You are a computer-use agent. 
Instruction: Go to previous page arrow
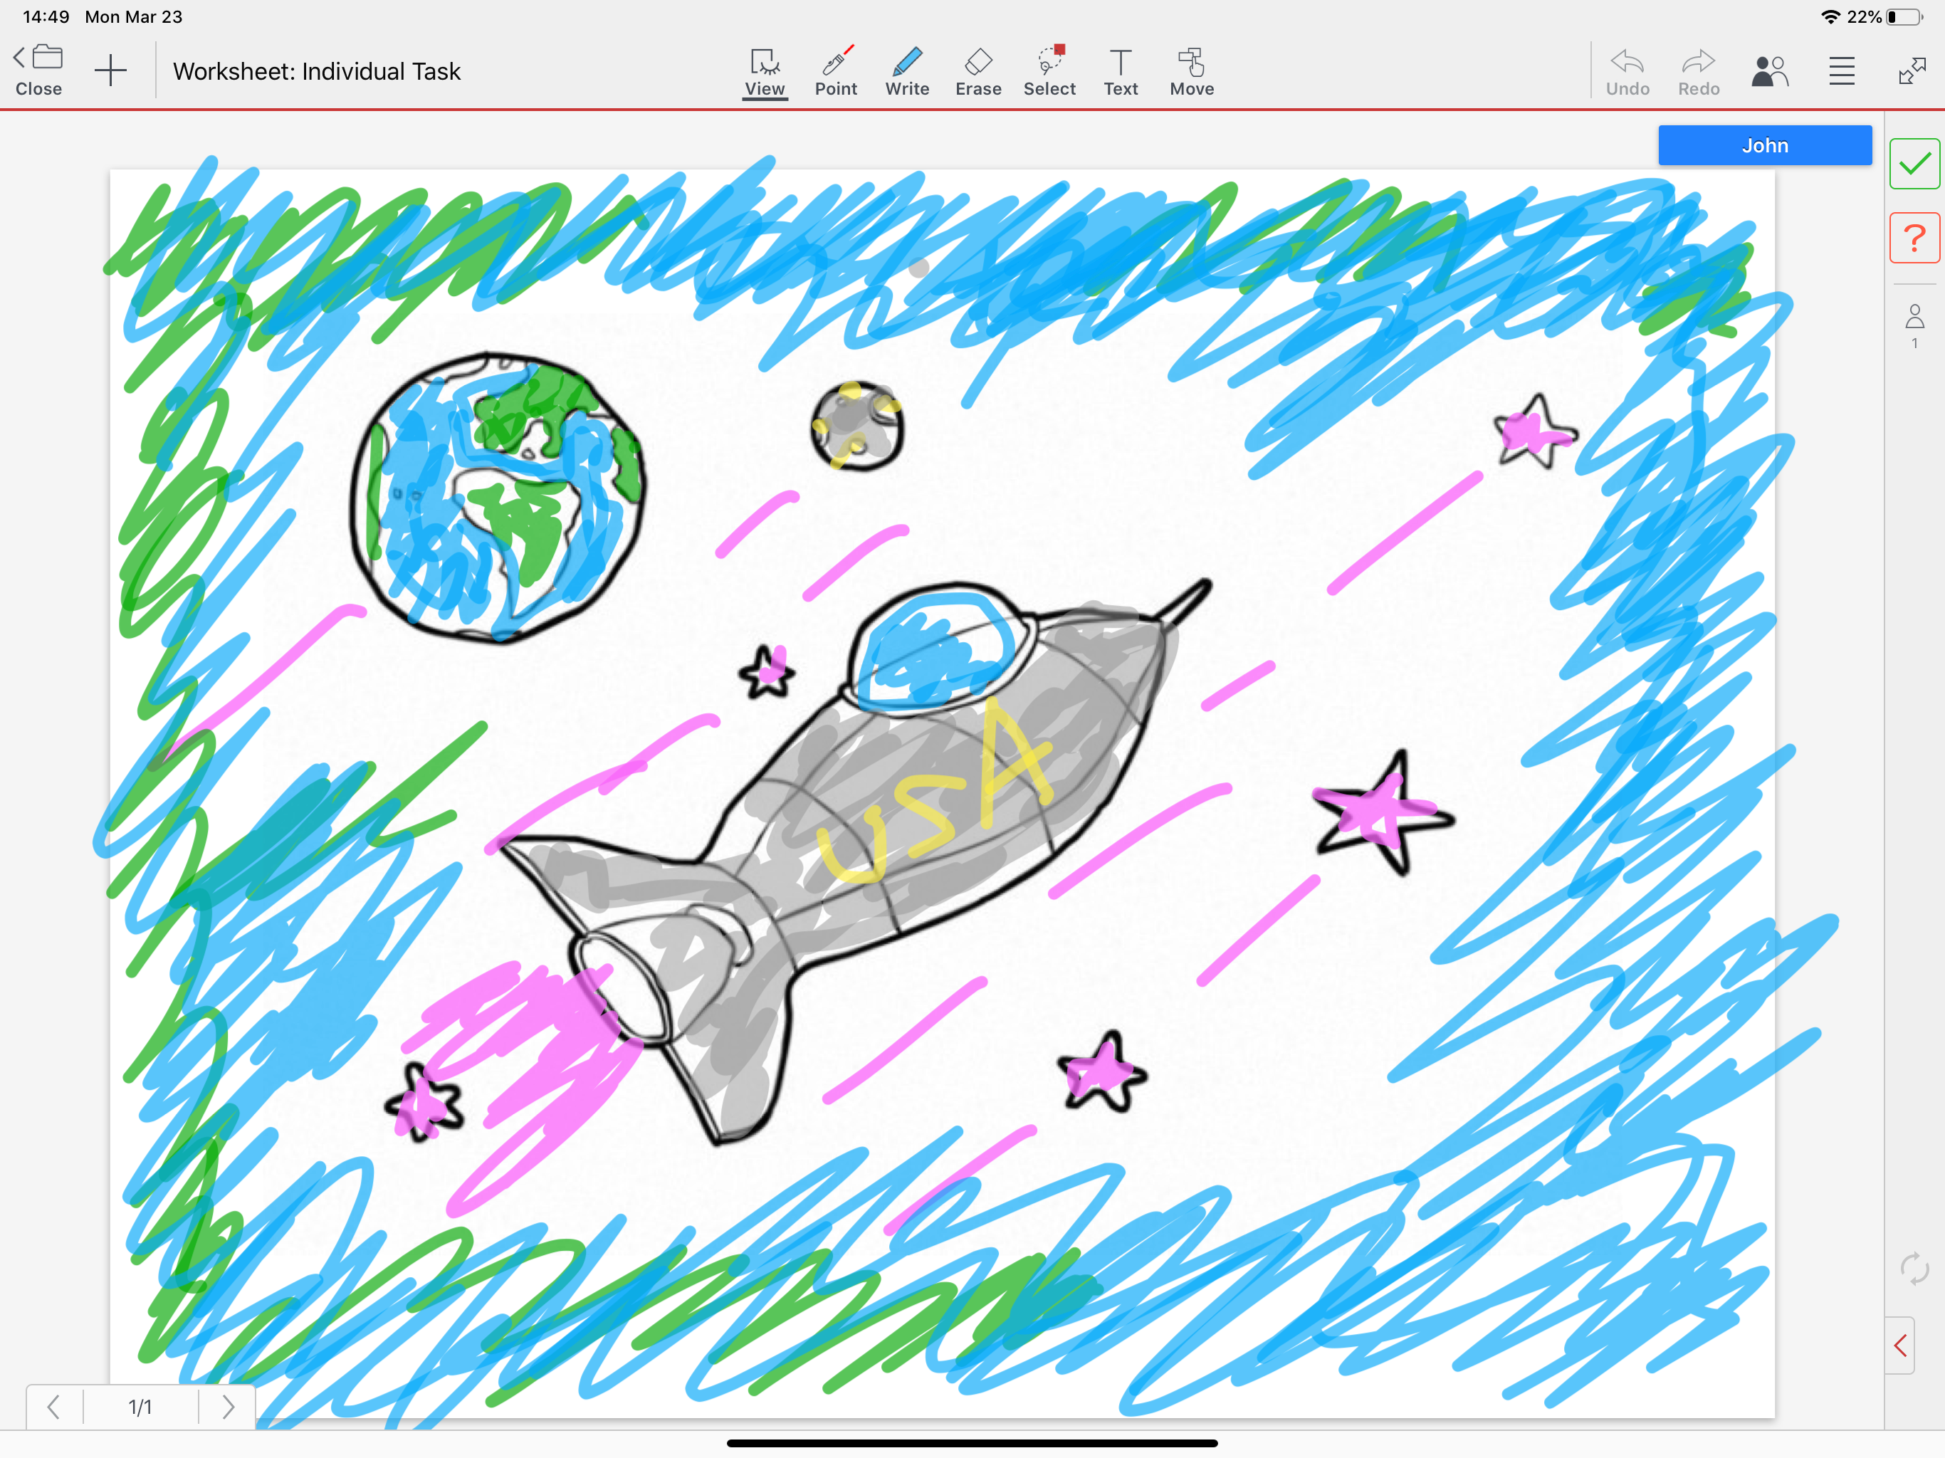click(53, 1407)
